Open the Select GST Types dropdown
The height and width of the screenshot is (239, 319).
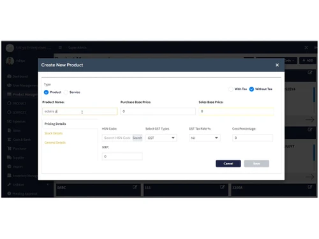click(x=161, y=138)
